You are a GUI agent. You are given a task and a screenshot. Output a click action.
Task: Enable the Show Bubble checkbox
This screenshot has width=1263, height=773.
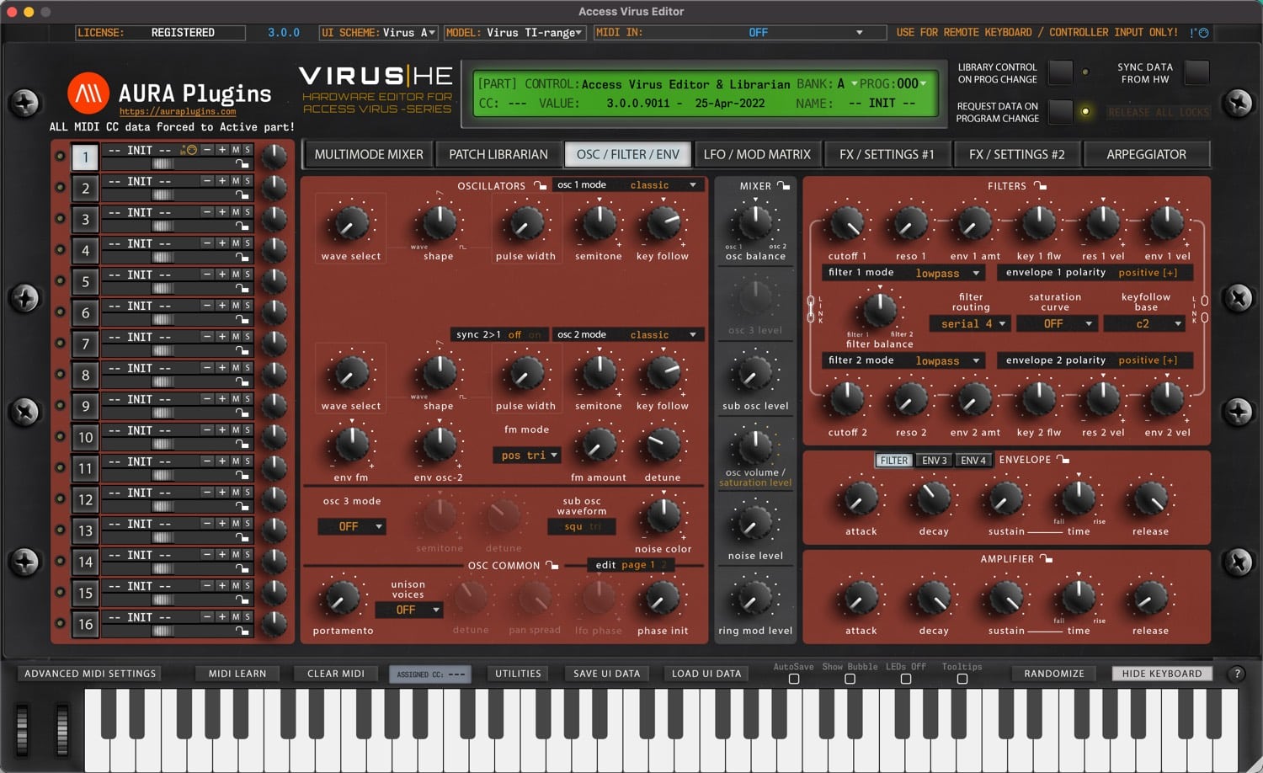tap(850, 680)
